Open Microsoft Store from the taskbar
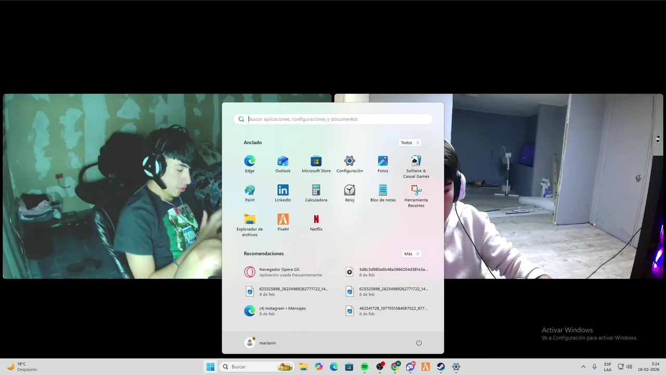Screen dimensions: 666x375 tap(349, 367)
